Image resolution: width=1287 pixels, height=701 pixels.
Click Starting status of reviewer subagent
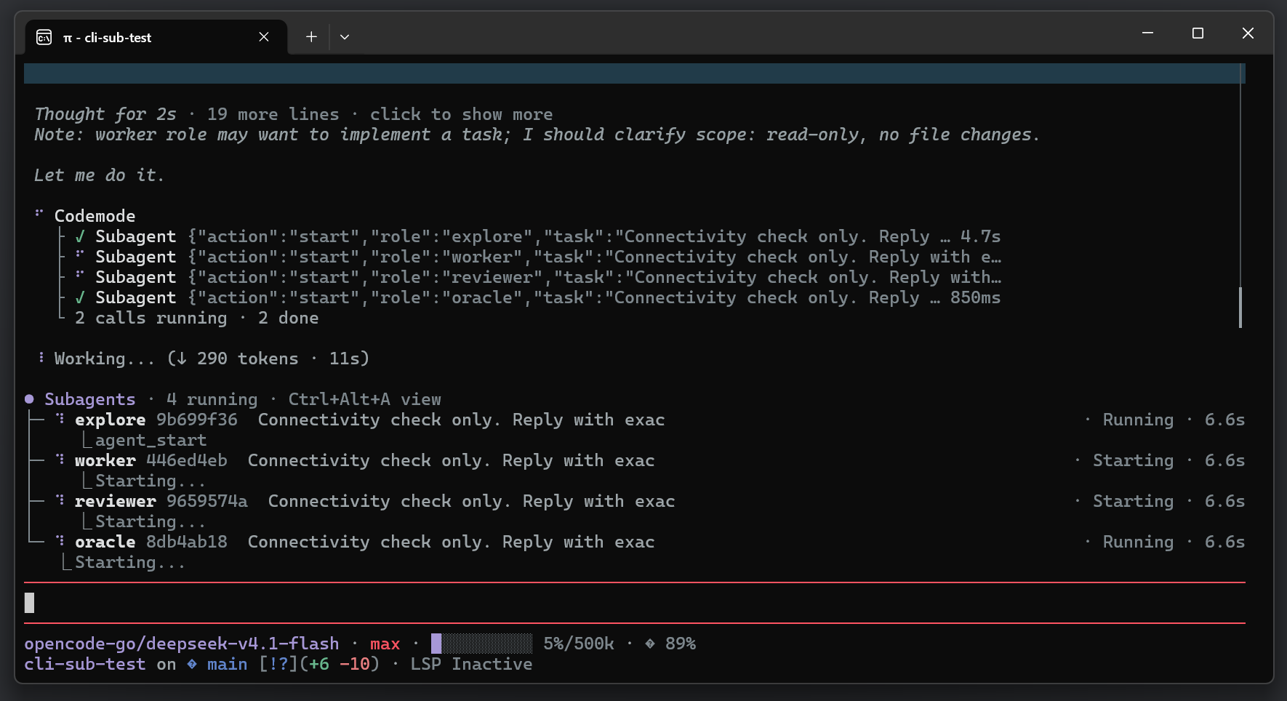[x=1133, y=501]
